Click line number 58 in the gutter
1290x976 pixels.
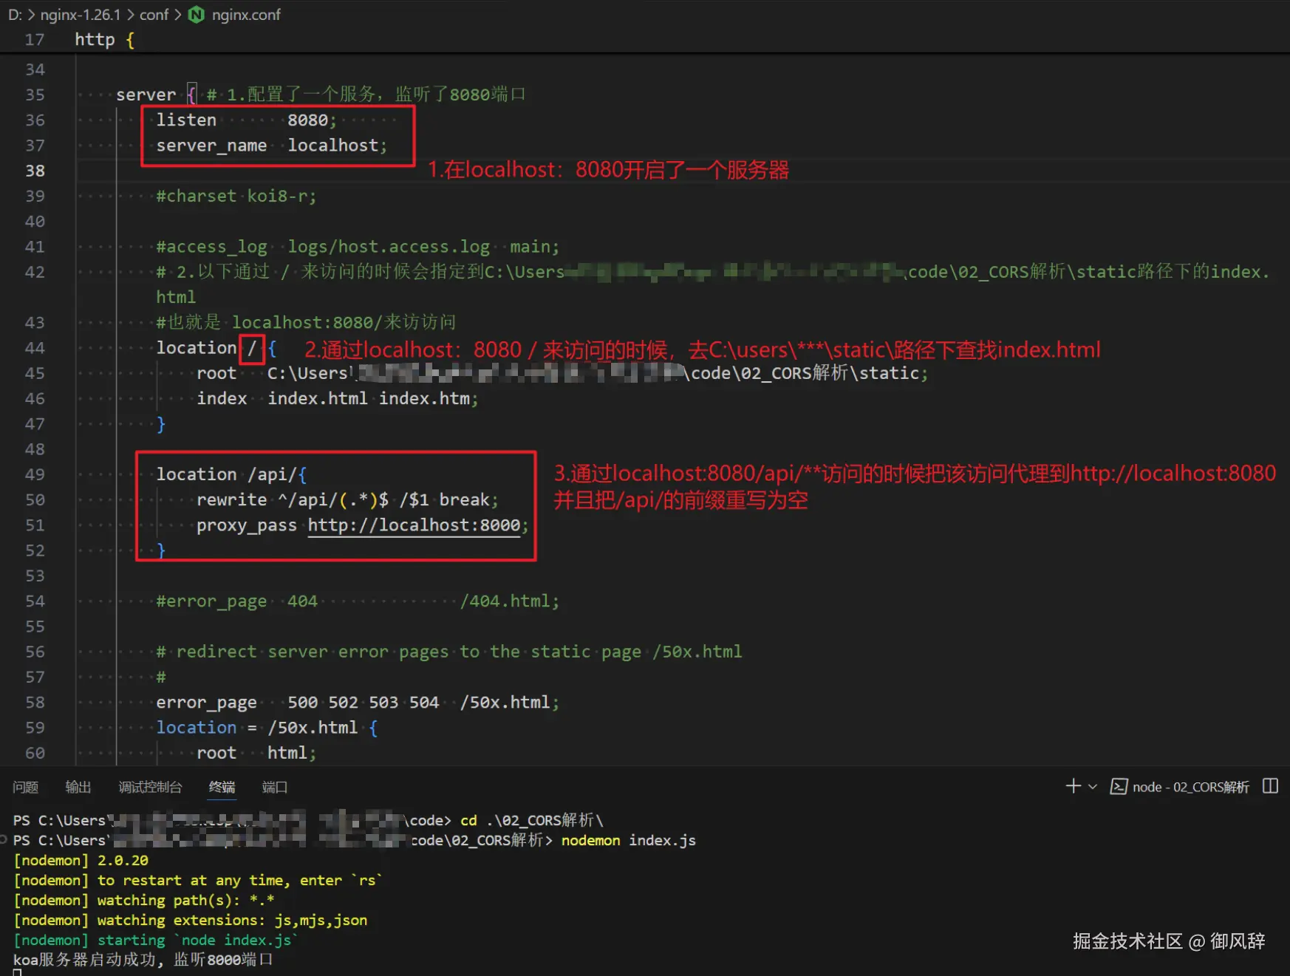(x=35, y=702)
